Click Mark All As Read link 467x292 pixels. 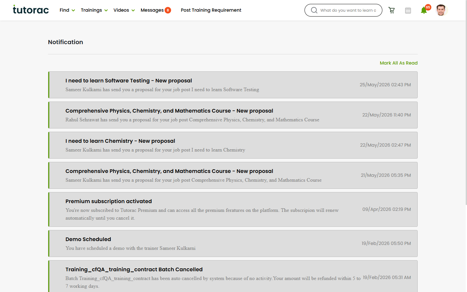[399, 63]
